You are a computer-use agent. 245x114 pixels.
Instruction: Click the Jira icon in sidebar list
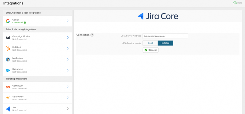coord(8,109)
